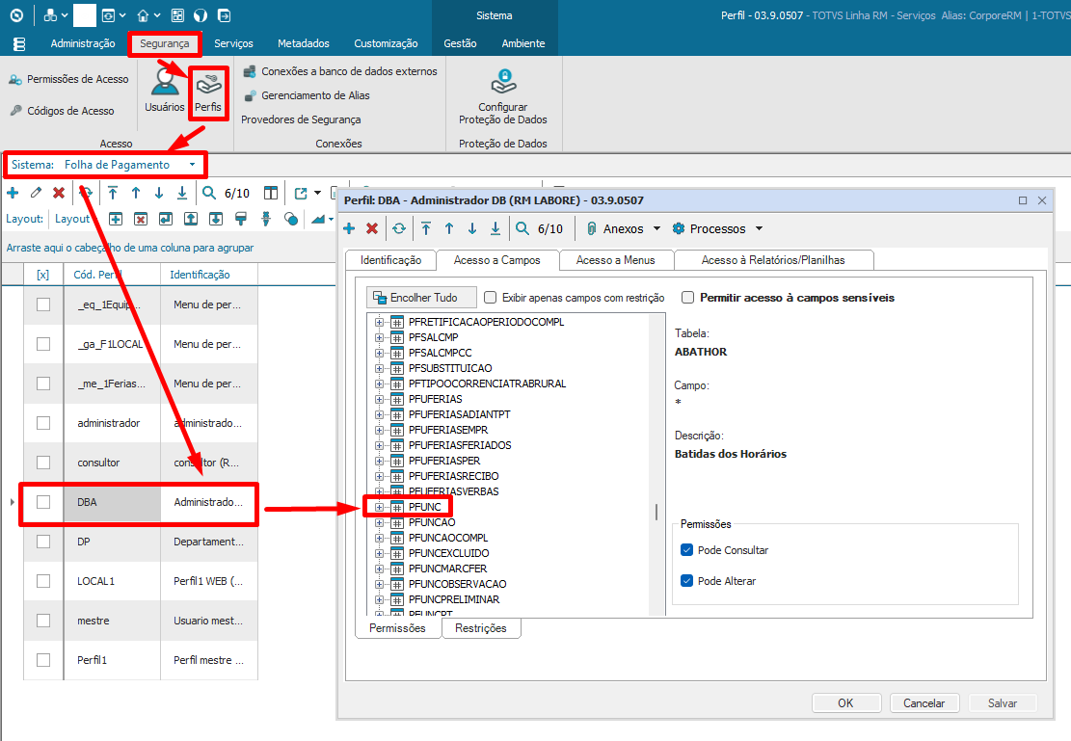Tick the checkbox for the DBA row
This screenshot has height=741, width=1071.
click(x=43, y=502)
